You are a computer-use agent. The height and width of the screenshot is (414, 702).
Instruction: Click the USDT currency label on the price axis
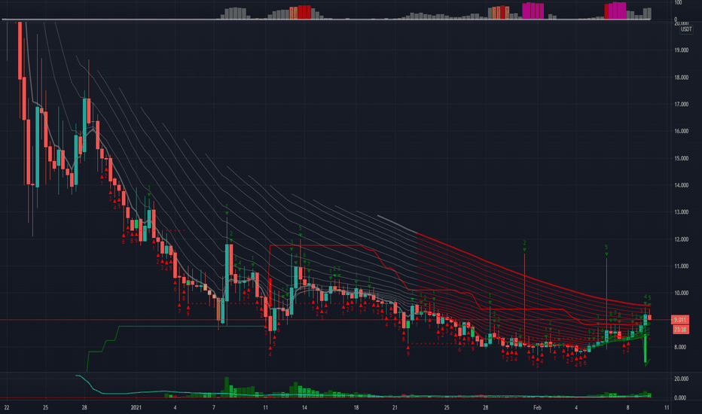tap(686, 29)
